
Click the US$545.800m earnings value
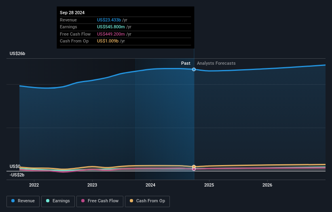click(111, 27)
